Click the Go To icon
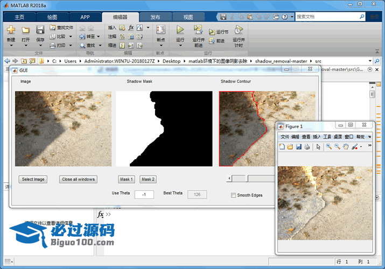The height and width of the screenshot is (269, 385). (82, 37)
